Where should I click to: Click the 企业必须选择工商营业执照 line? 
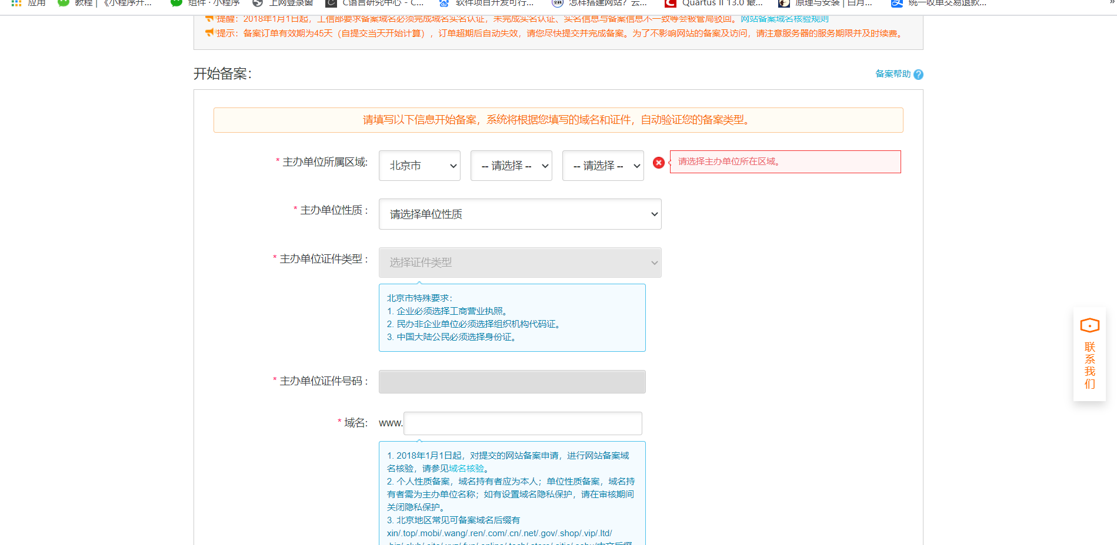(x=448, y=311)
